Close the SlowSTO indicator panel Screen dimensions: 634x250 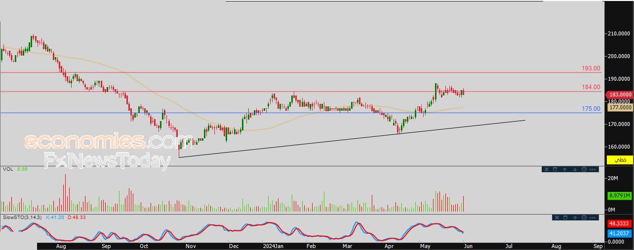pyautogui.click(x=557, y=218)
